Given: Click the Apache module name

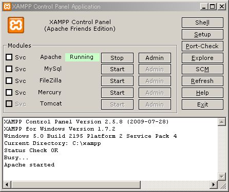Looking at the screenshot, I should (51, 57).
